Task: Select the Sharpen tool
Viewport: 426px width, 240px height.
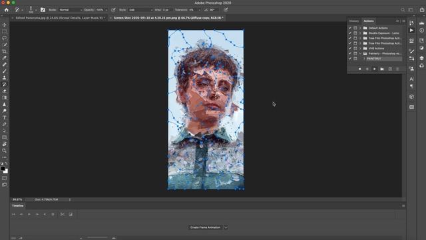Action: 5,104
